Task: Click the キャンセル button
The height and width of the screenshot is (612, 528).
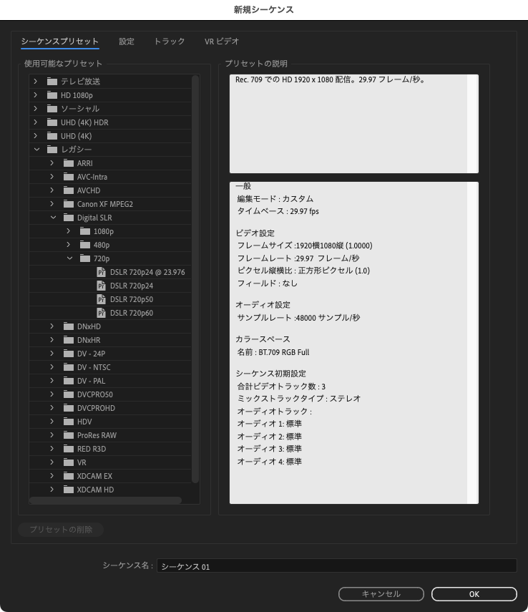Action: [381, 594]
